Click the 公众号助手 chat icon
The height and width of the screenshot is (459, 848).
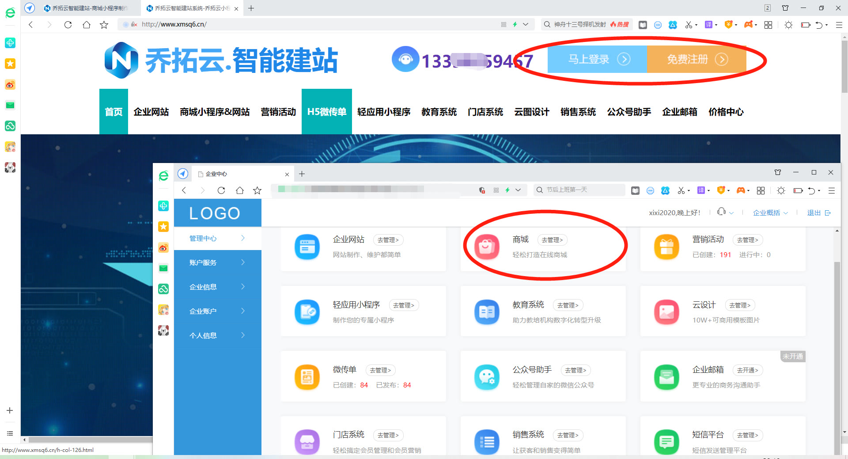pyautogui.click(x=487, y=377)
